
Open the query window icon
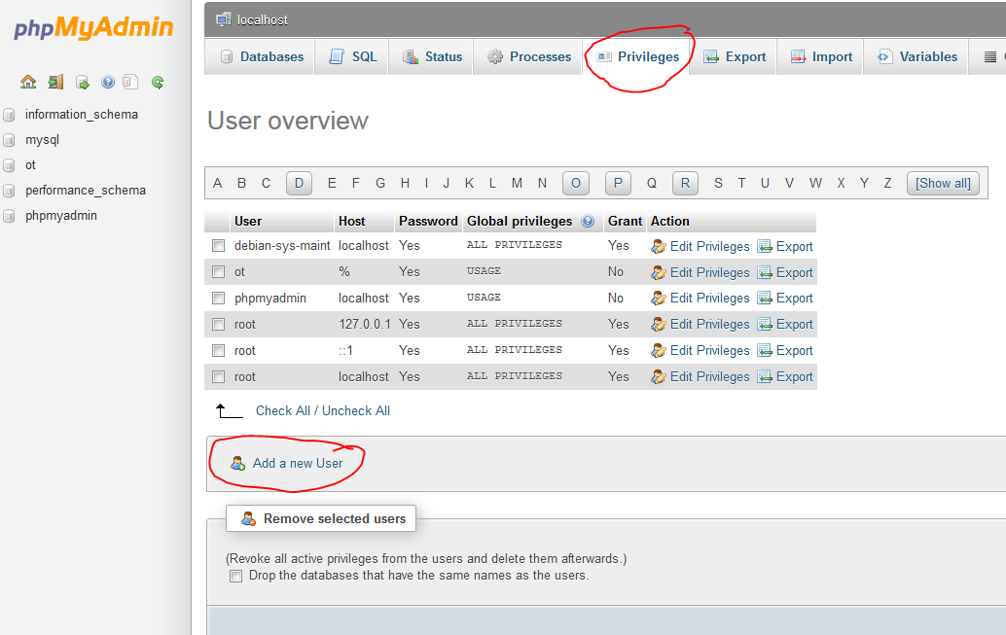tap(82, 82)
